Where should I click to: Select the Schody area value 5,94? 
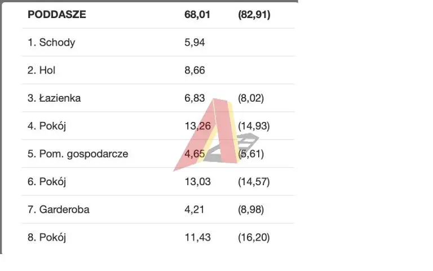[x=194, y=43]
